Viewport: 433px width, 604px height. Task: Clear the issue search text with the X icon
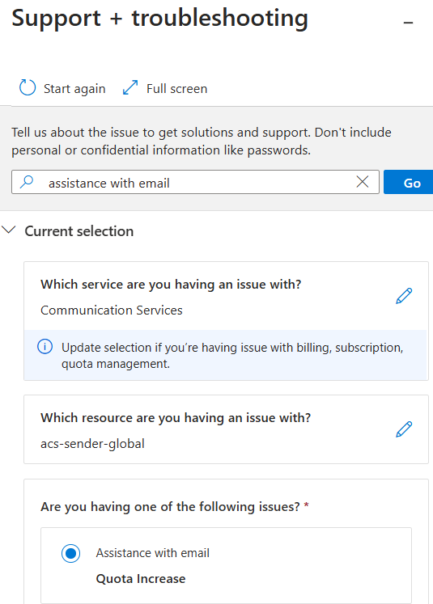tap(362, 182)
